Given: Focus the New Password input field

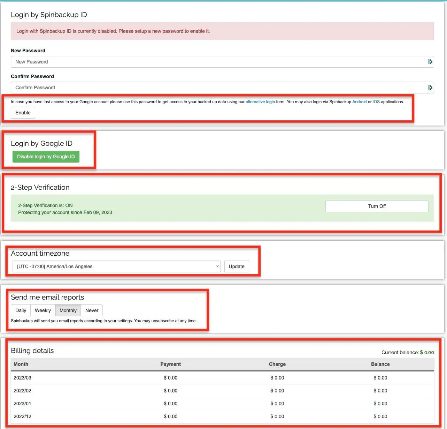Looking at the screenshot, I should coord(216,62).
